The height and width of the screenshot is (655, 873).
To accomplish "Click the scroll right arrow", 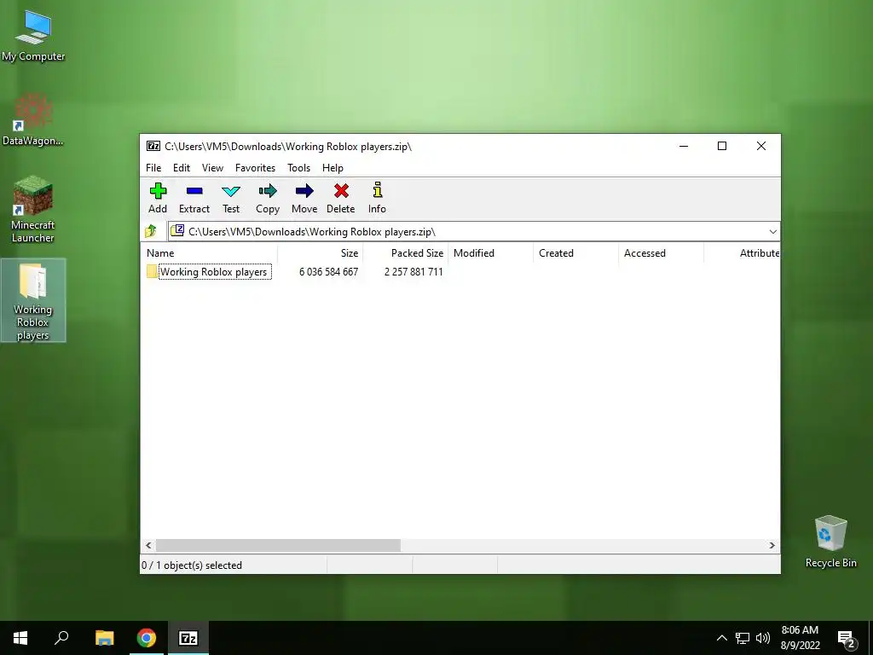I will [x=772, y=545].
